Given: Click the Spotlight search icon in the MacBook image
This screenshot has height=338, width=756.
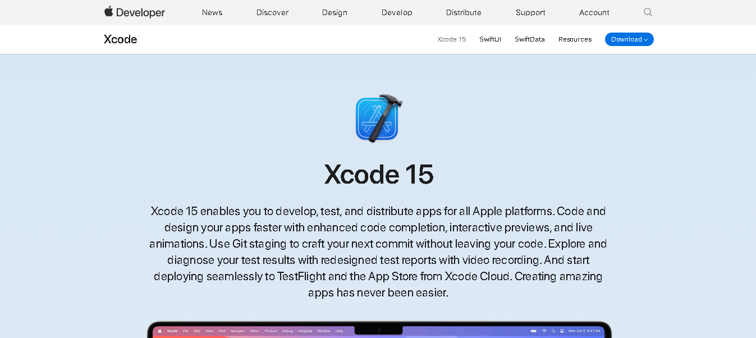Looking at the screenshot, I should coord(553,331).
